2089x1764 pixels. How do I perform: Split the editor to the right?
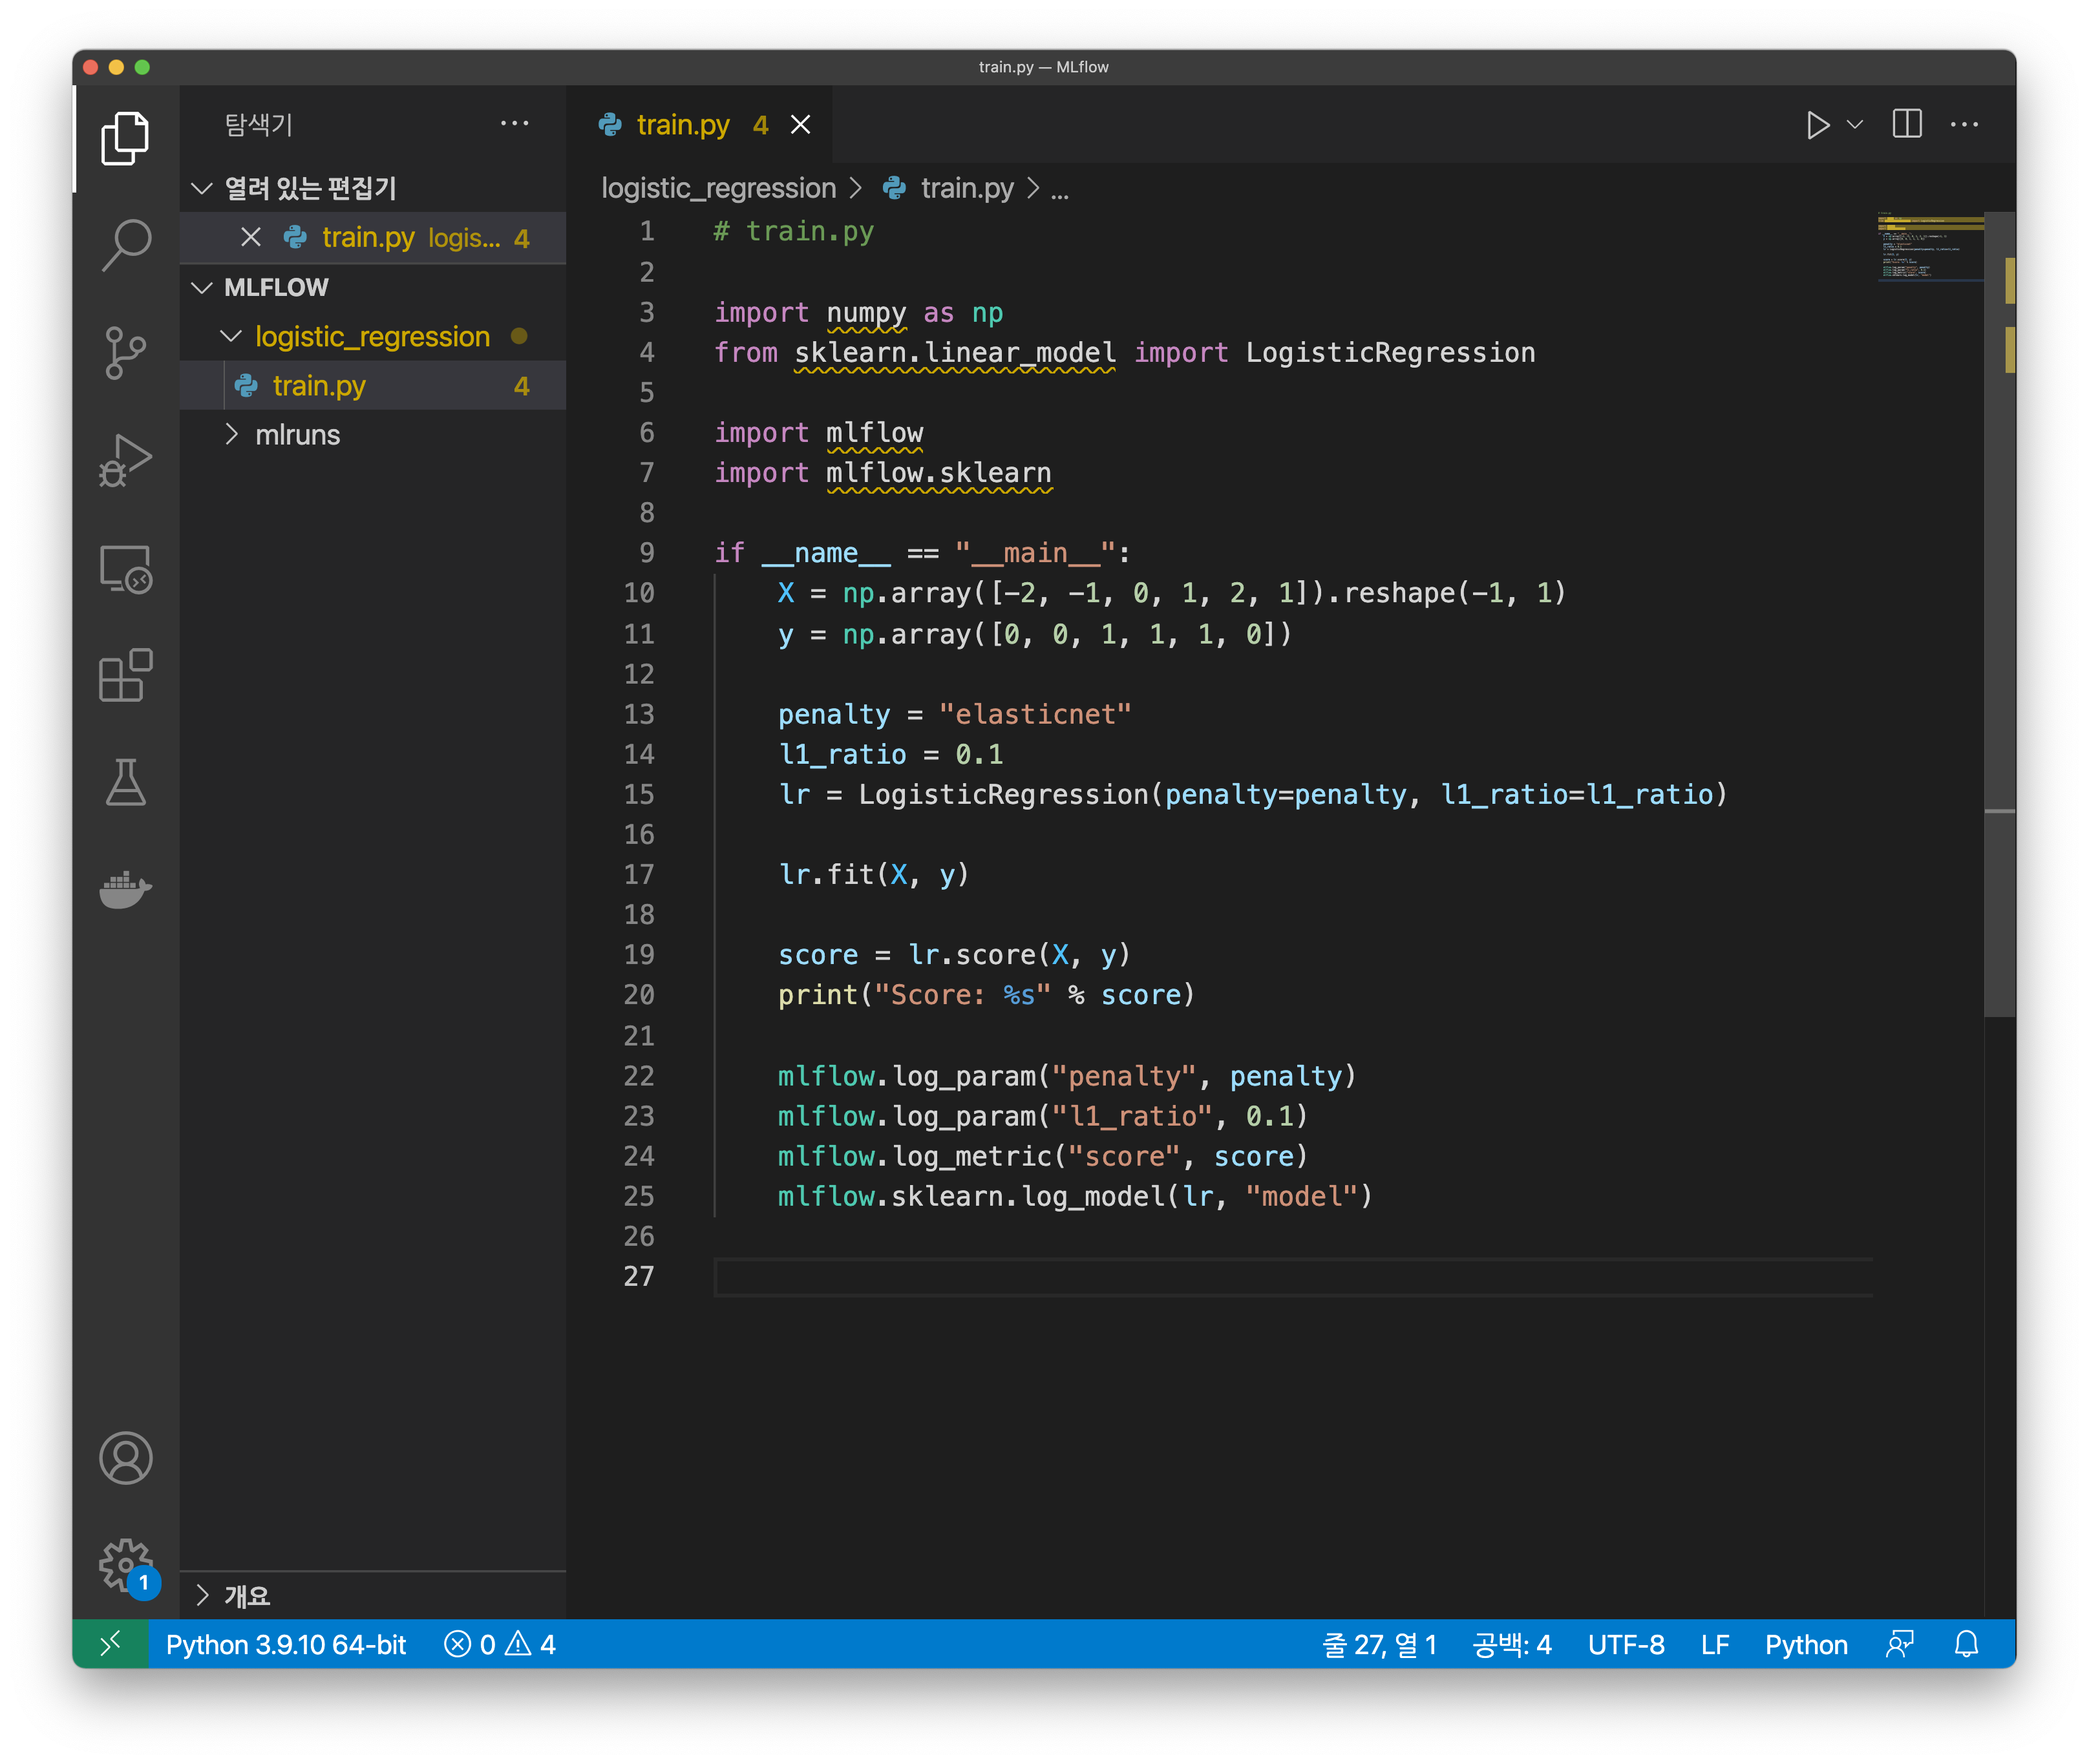tap(1907, 125)
